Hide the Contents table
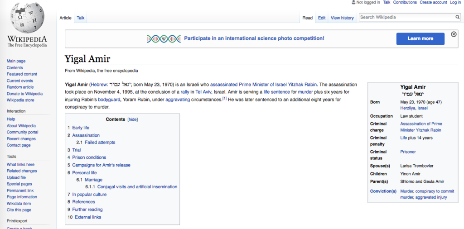Image resolution: width=464 pixels, height=229 pixels. [133, 119]
